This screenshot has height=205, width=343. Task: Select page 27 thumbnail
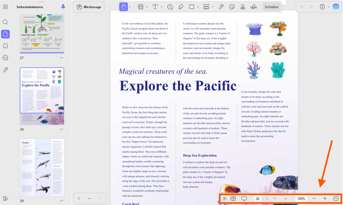pos(42,34)
